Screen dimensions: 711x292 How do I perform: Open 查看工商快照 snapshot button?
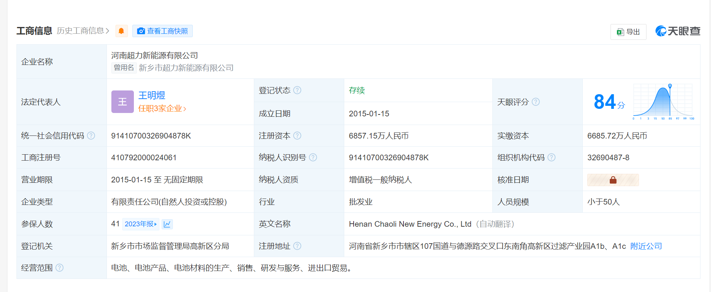(162, 31)
